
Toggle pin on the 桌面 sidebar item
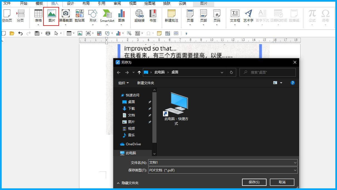(150, 102)
